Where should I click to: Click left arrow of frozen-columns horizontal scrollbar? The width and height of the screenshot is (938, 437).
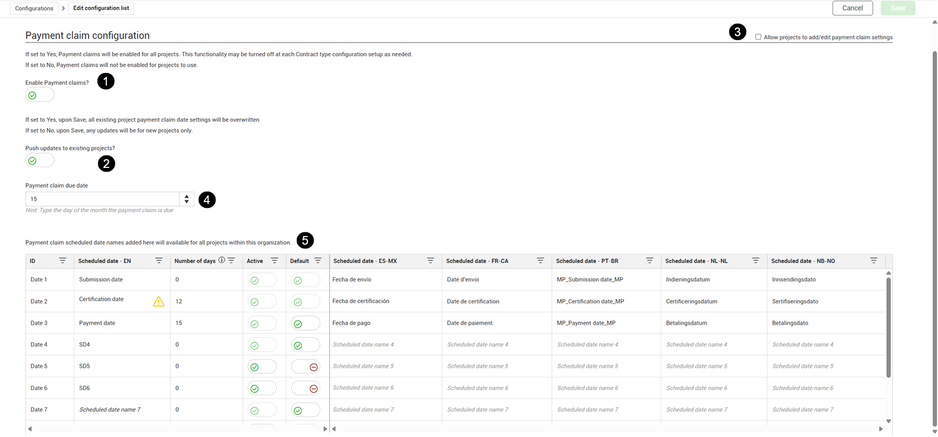tap(29, 429)
